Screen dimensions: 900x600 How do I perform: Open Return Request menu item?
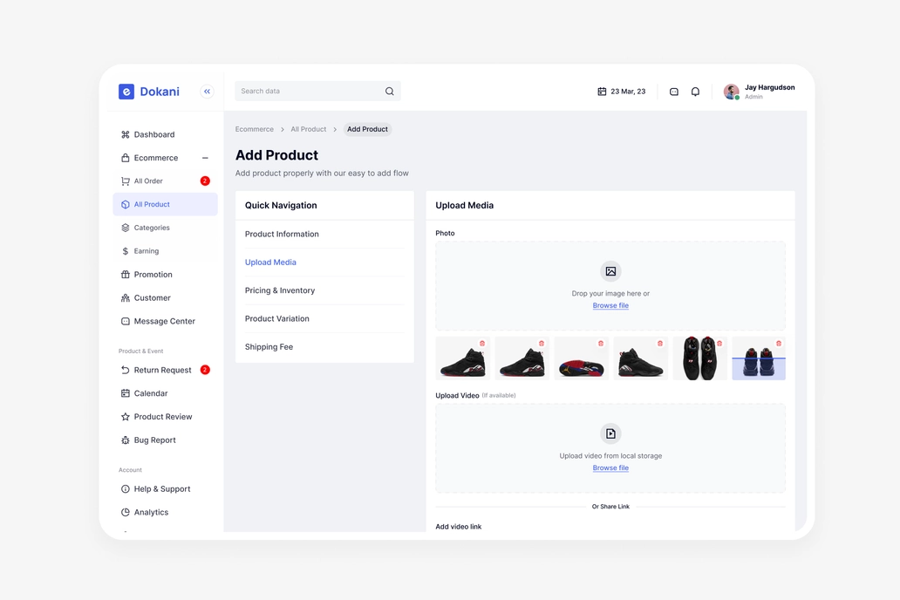click(x=166, y=371)
